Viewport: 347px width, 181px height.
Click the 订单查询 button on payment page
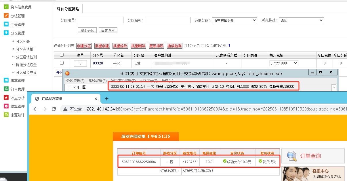click(x=313, y=156)
